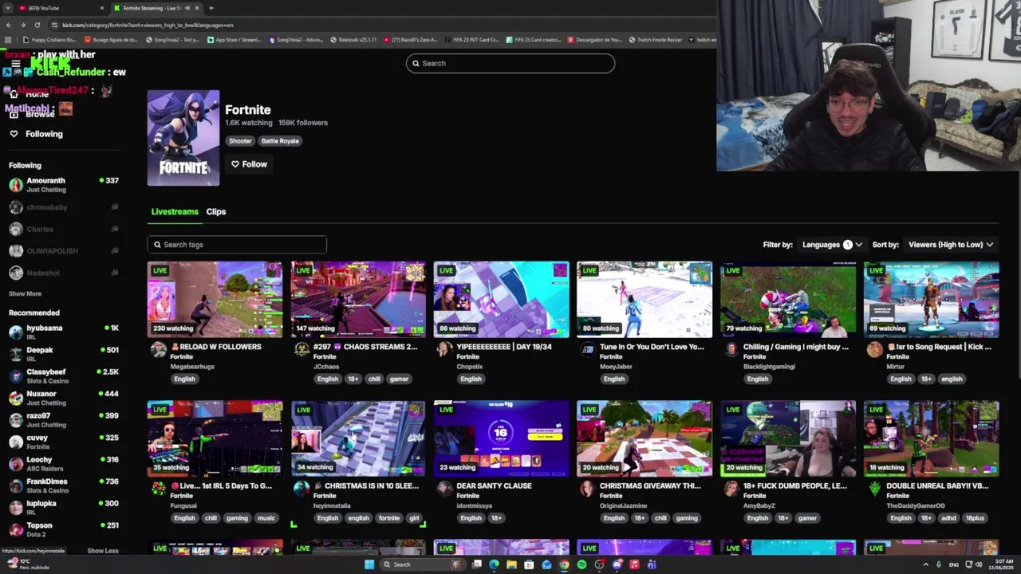Open cuvey's avatar in Recommended list
This screenshot has width=1021, height=574.
click(x=16, y=442)
